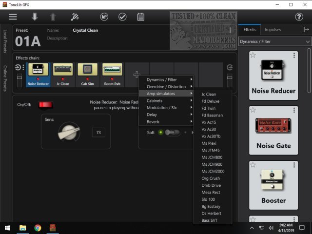Open the tuner/tools wrench icon
Viewport: 312px width, 234px height.
coord(76,17)
